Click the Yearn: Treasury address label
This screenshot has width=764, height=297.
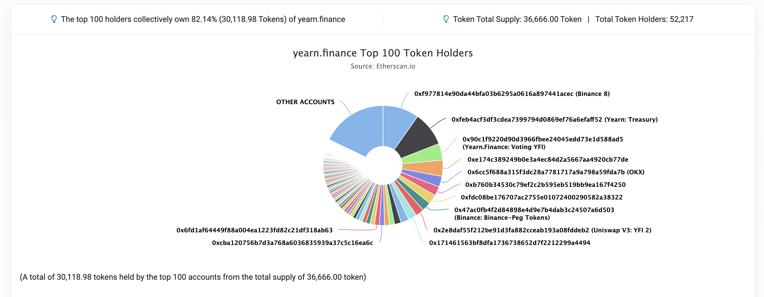point(554,120)
